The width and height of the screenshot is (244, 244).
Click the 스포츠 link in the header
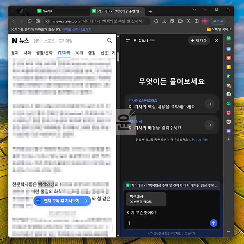[49, 41]
